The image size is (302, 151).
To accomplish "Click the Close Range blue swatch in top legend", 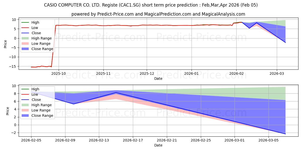I will (26, 49).
